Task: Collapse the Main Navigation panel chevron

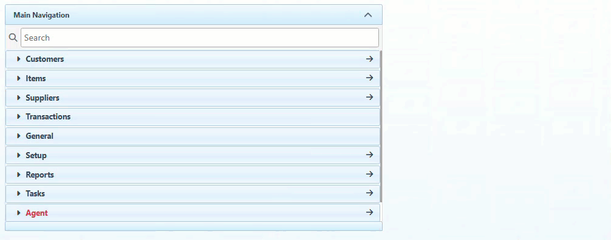Action: click(368, 15)
